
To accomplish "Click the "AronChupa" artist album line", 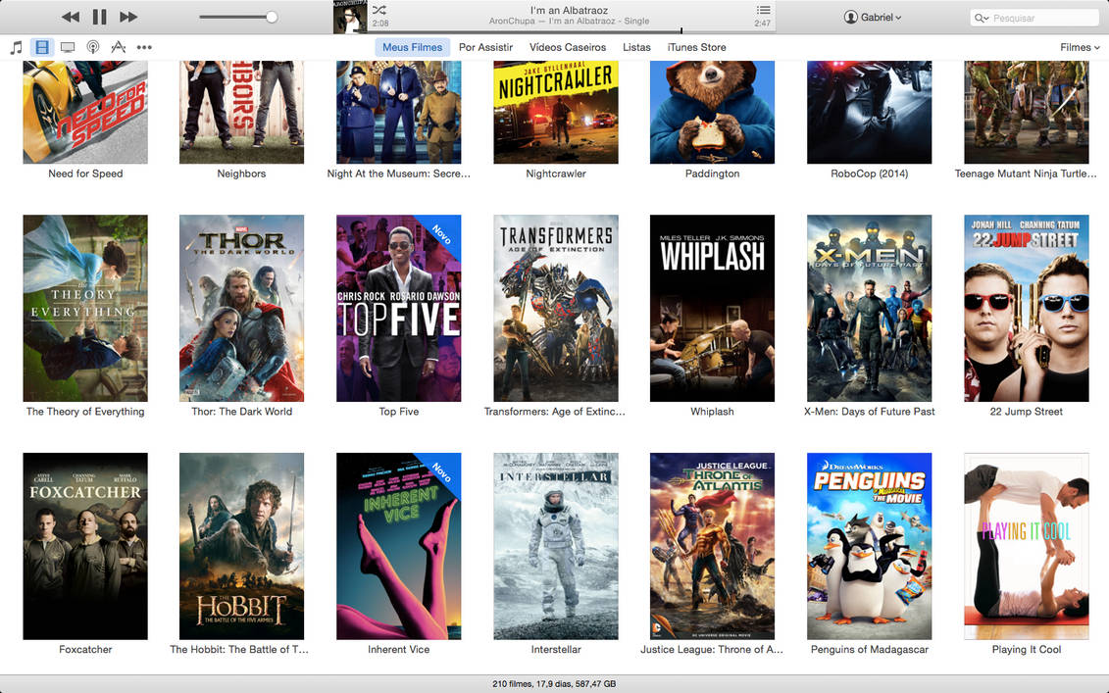I will (570, 22).
